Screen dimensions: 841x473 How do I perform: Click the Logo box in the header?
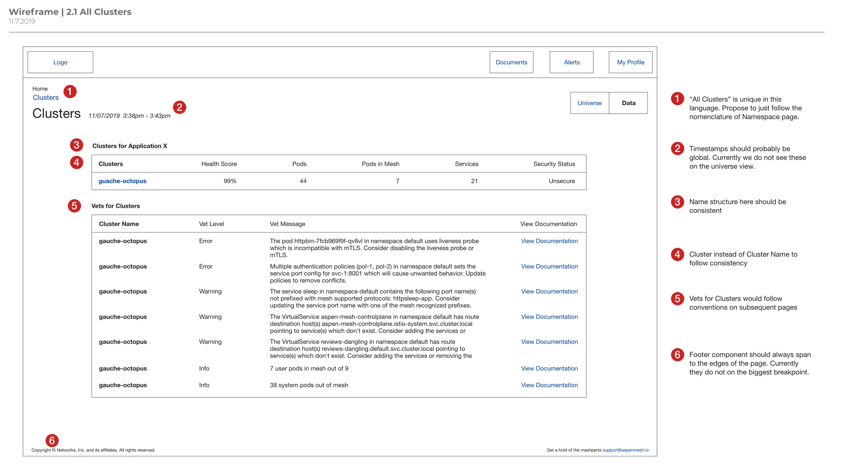click(60, 62)
